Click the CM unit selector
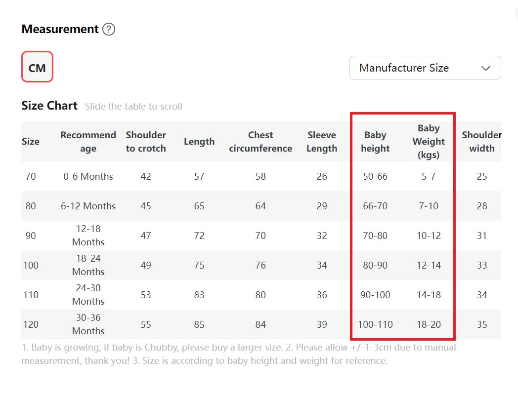Image resolution: width=518 pixels, height=393 pixels. coord(37,67)
